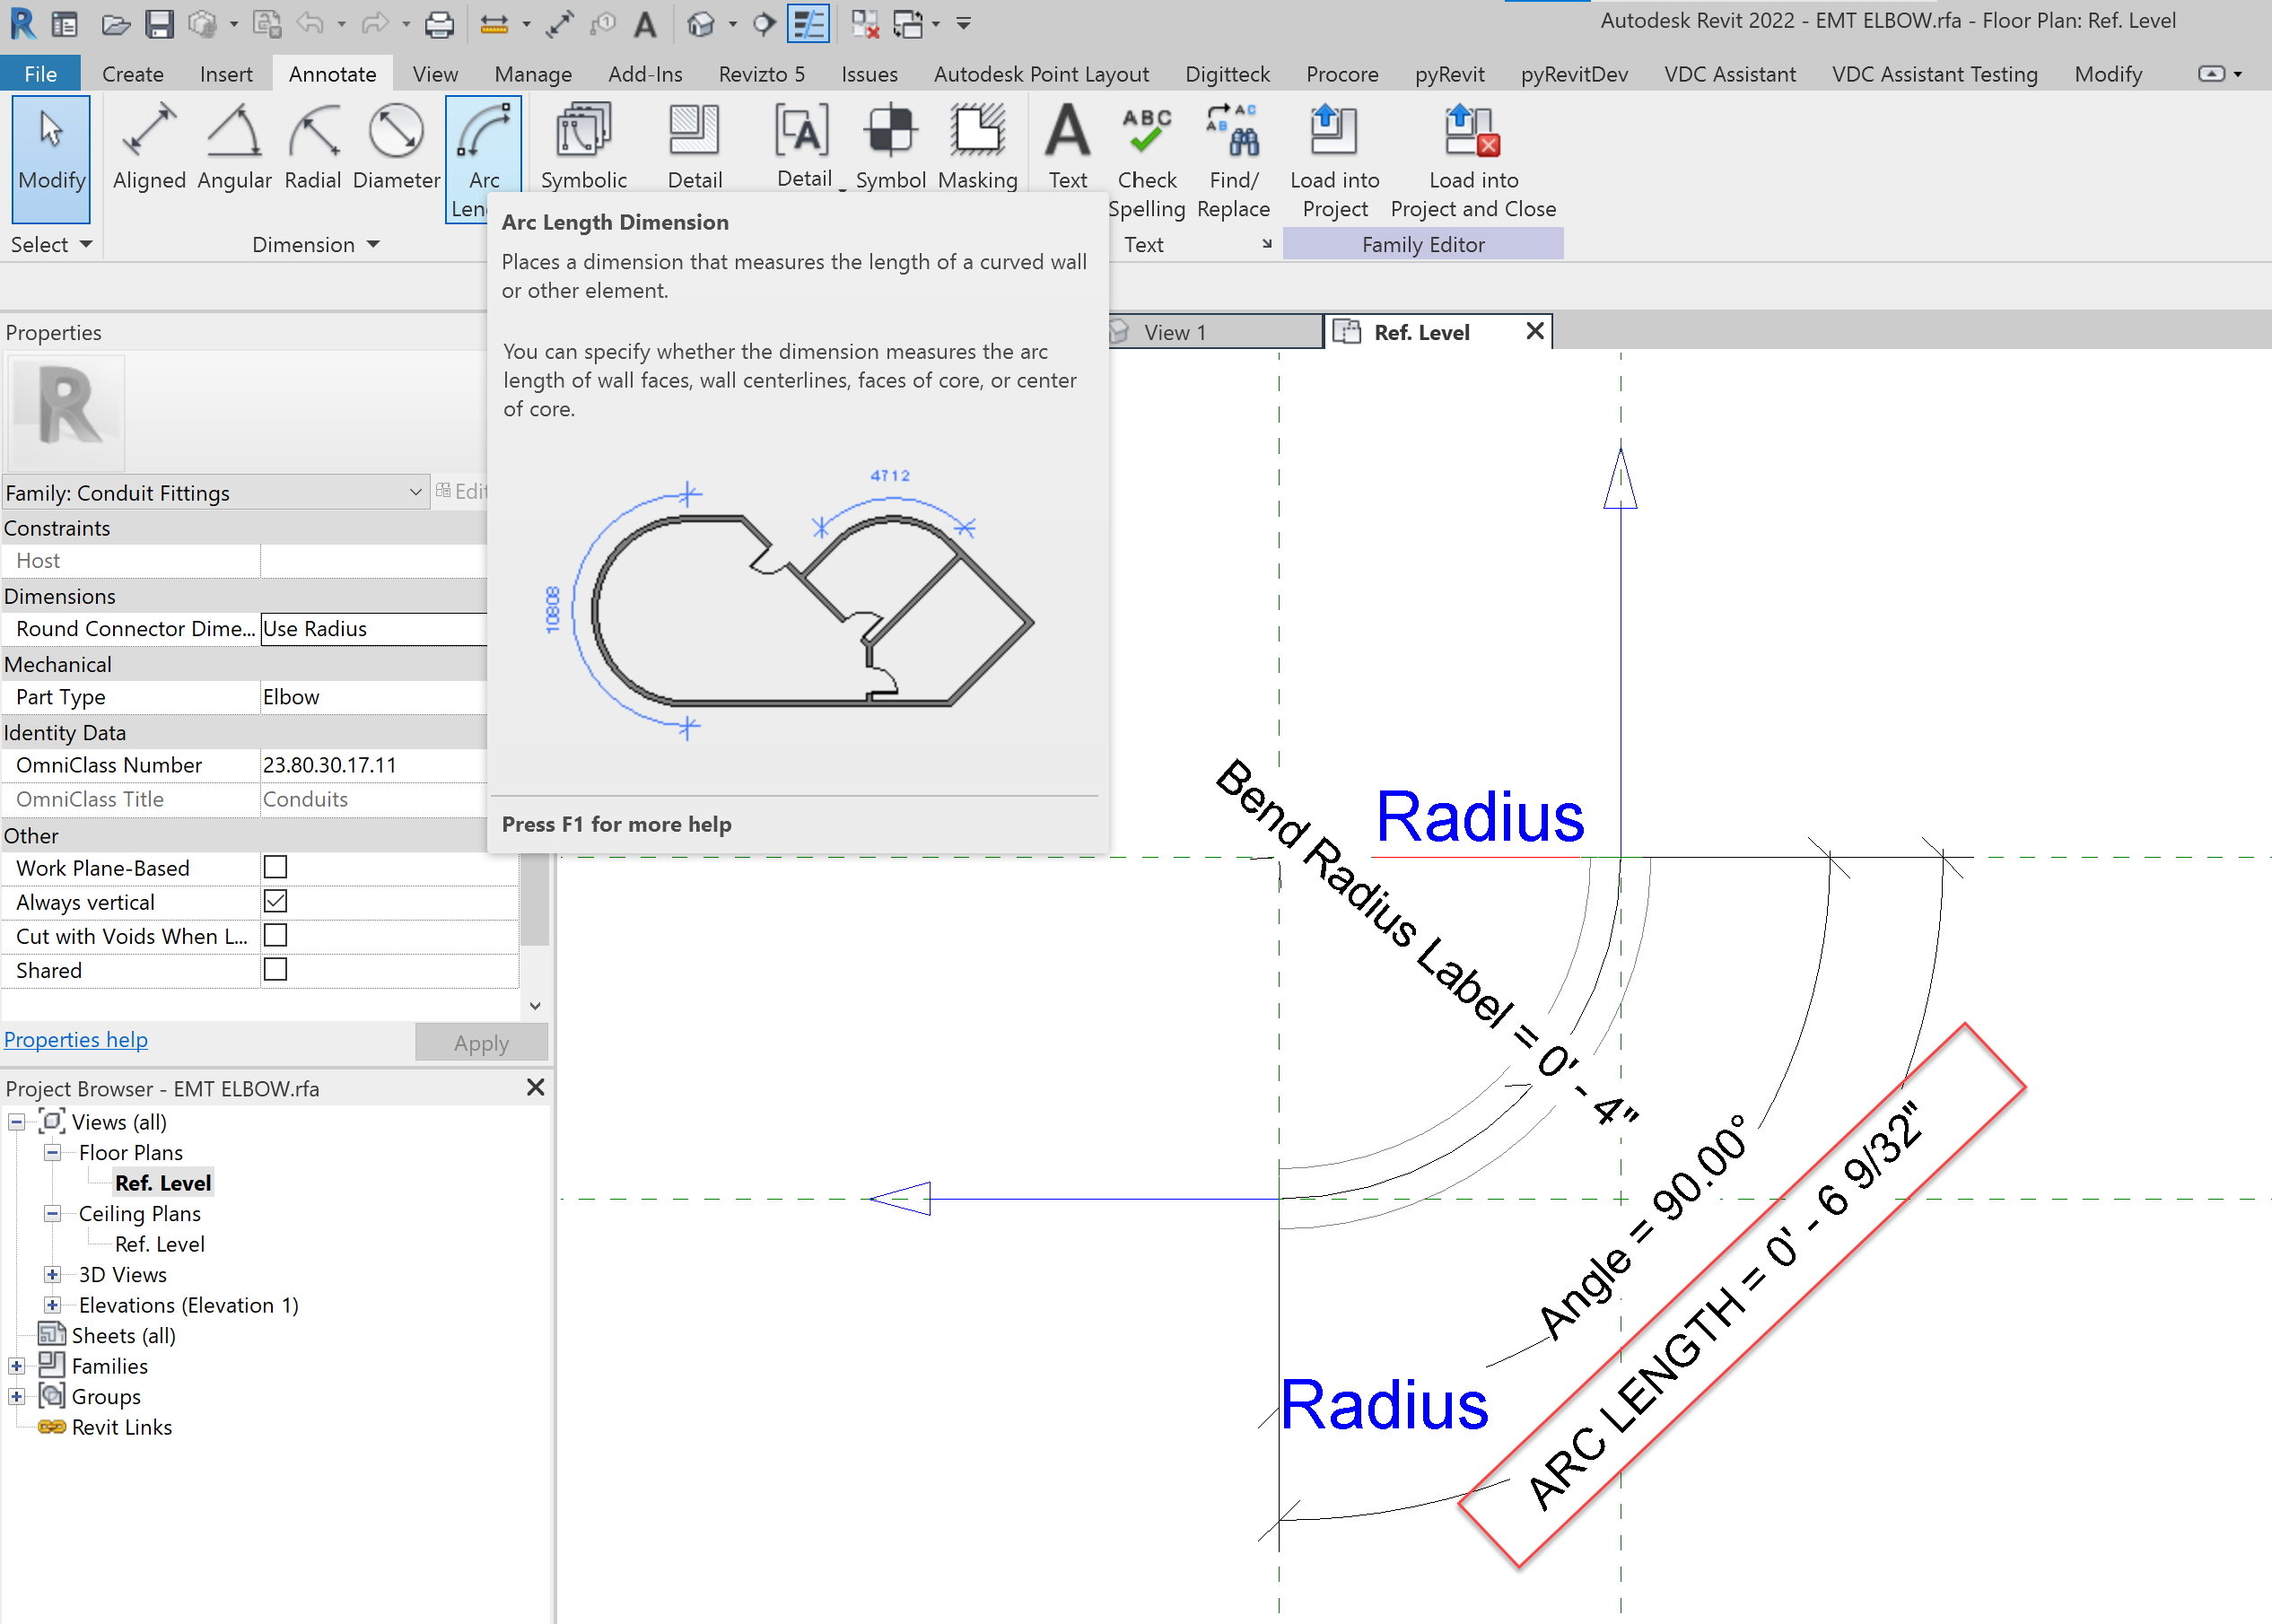This screenshot has height=1624, width=2272.
Task: Enable the Shared checkbox
Action: point(275,969)
